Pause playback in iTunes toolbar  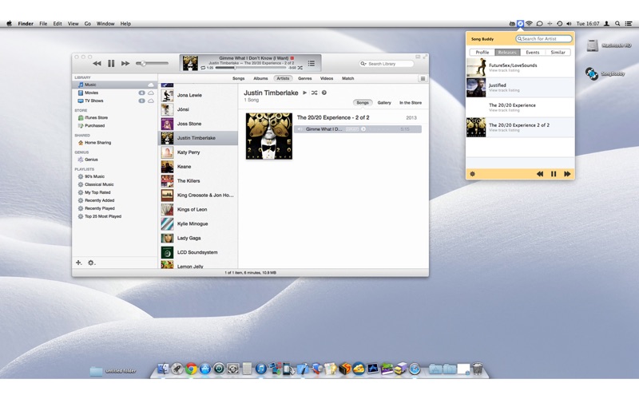(111, 64)
